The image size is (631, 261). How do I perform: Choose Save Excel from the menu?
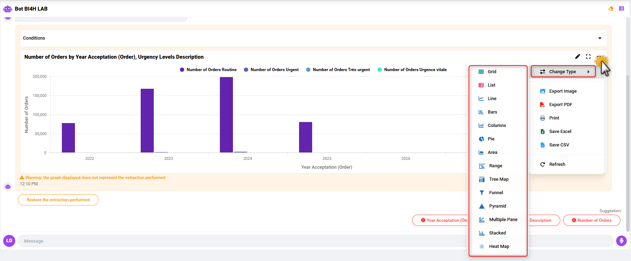coord(560,132)
